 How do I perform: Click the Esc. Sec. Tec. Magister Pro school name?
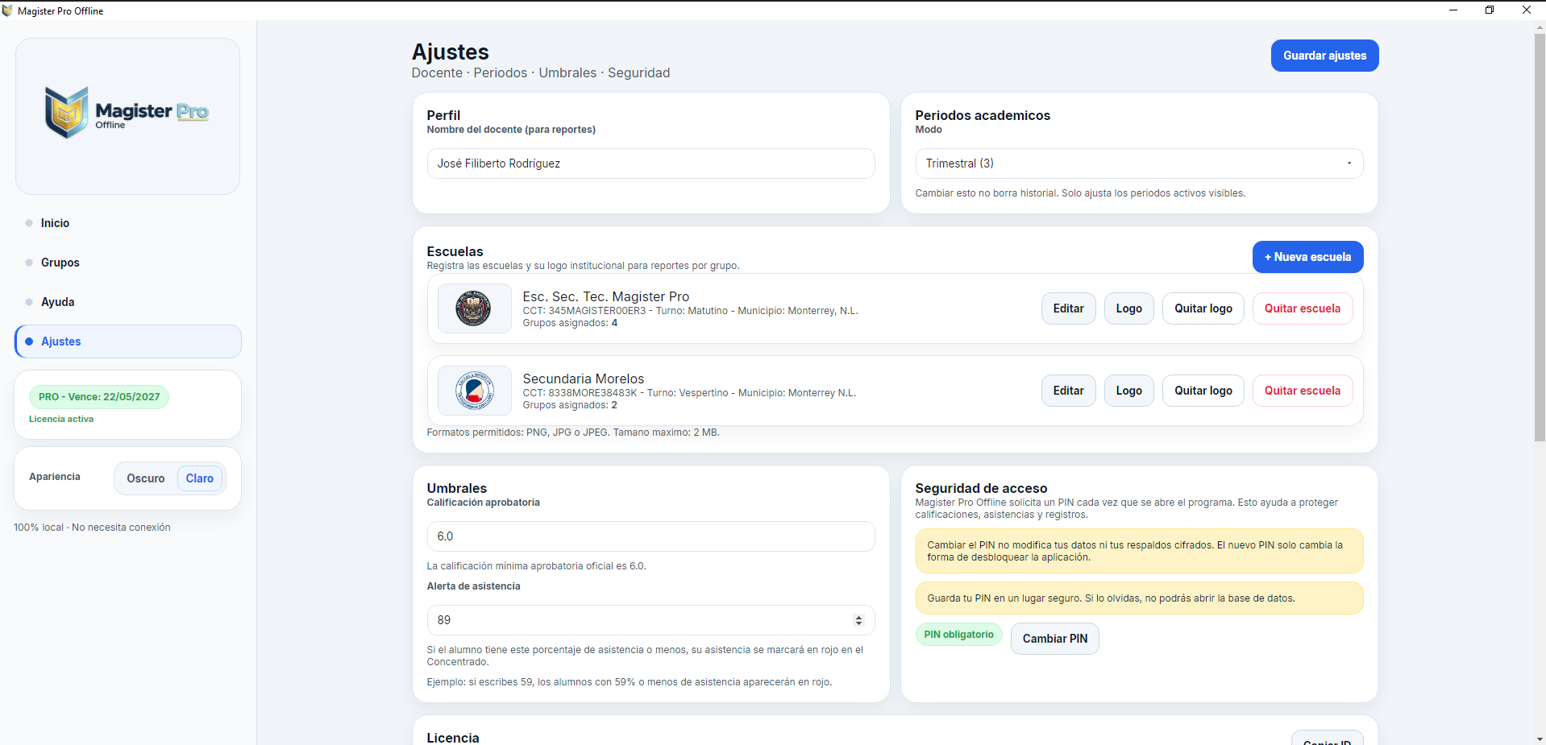tap(606, 296)
